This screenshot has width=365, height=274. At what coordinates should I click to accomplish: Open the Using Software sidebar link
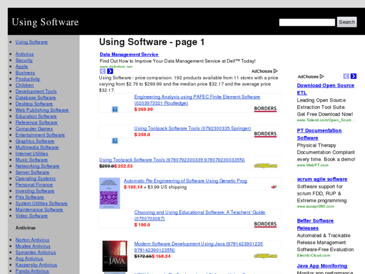point(32,42)
